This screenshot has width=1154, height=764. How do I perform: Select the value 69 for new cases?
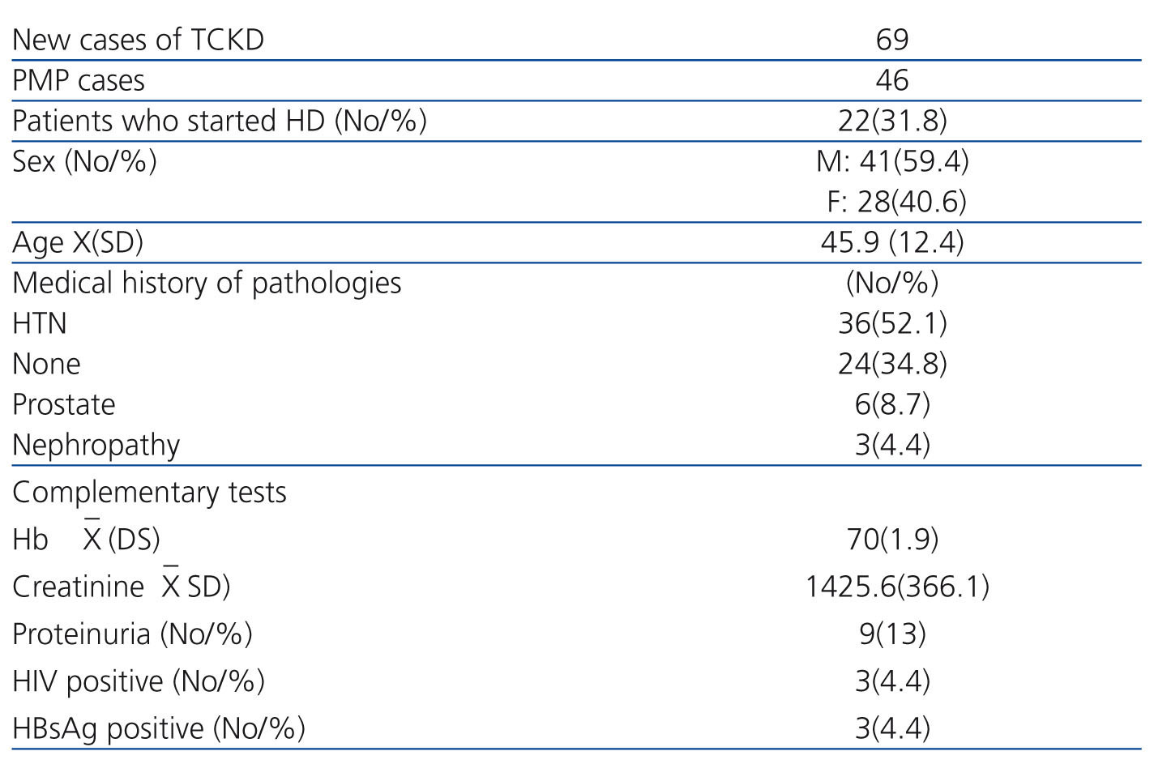[x=891, y=40]
